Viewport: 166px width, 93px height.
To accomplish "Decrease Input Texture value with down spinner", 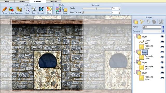I will coord(119,13).
